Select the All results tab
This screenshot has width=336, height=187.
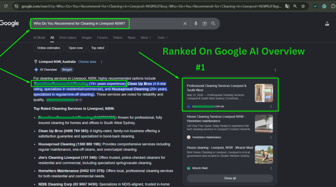tap(52, 37)
